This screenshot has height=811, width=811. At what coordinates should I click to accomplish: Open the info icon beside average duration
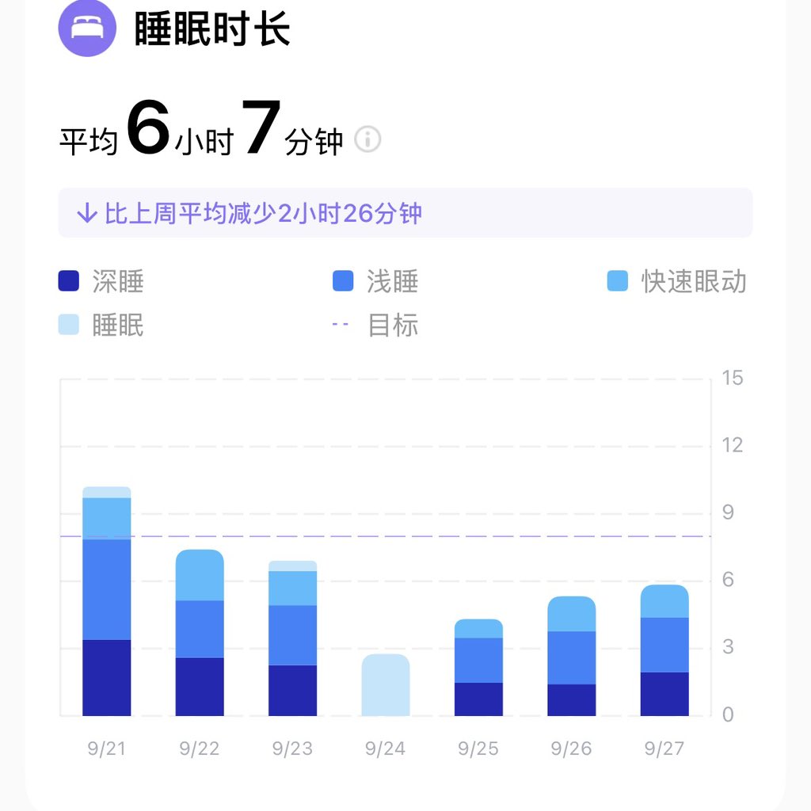[x=367, y=139]
